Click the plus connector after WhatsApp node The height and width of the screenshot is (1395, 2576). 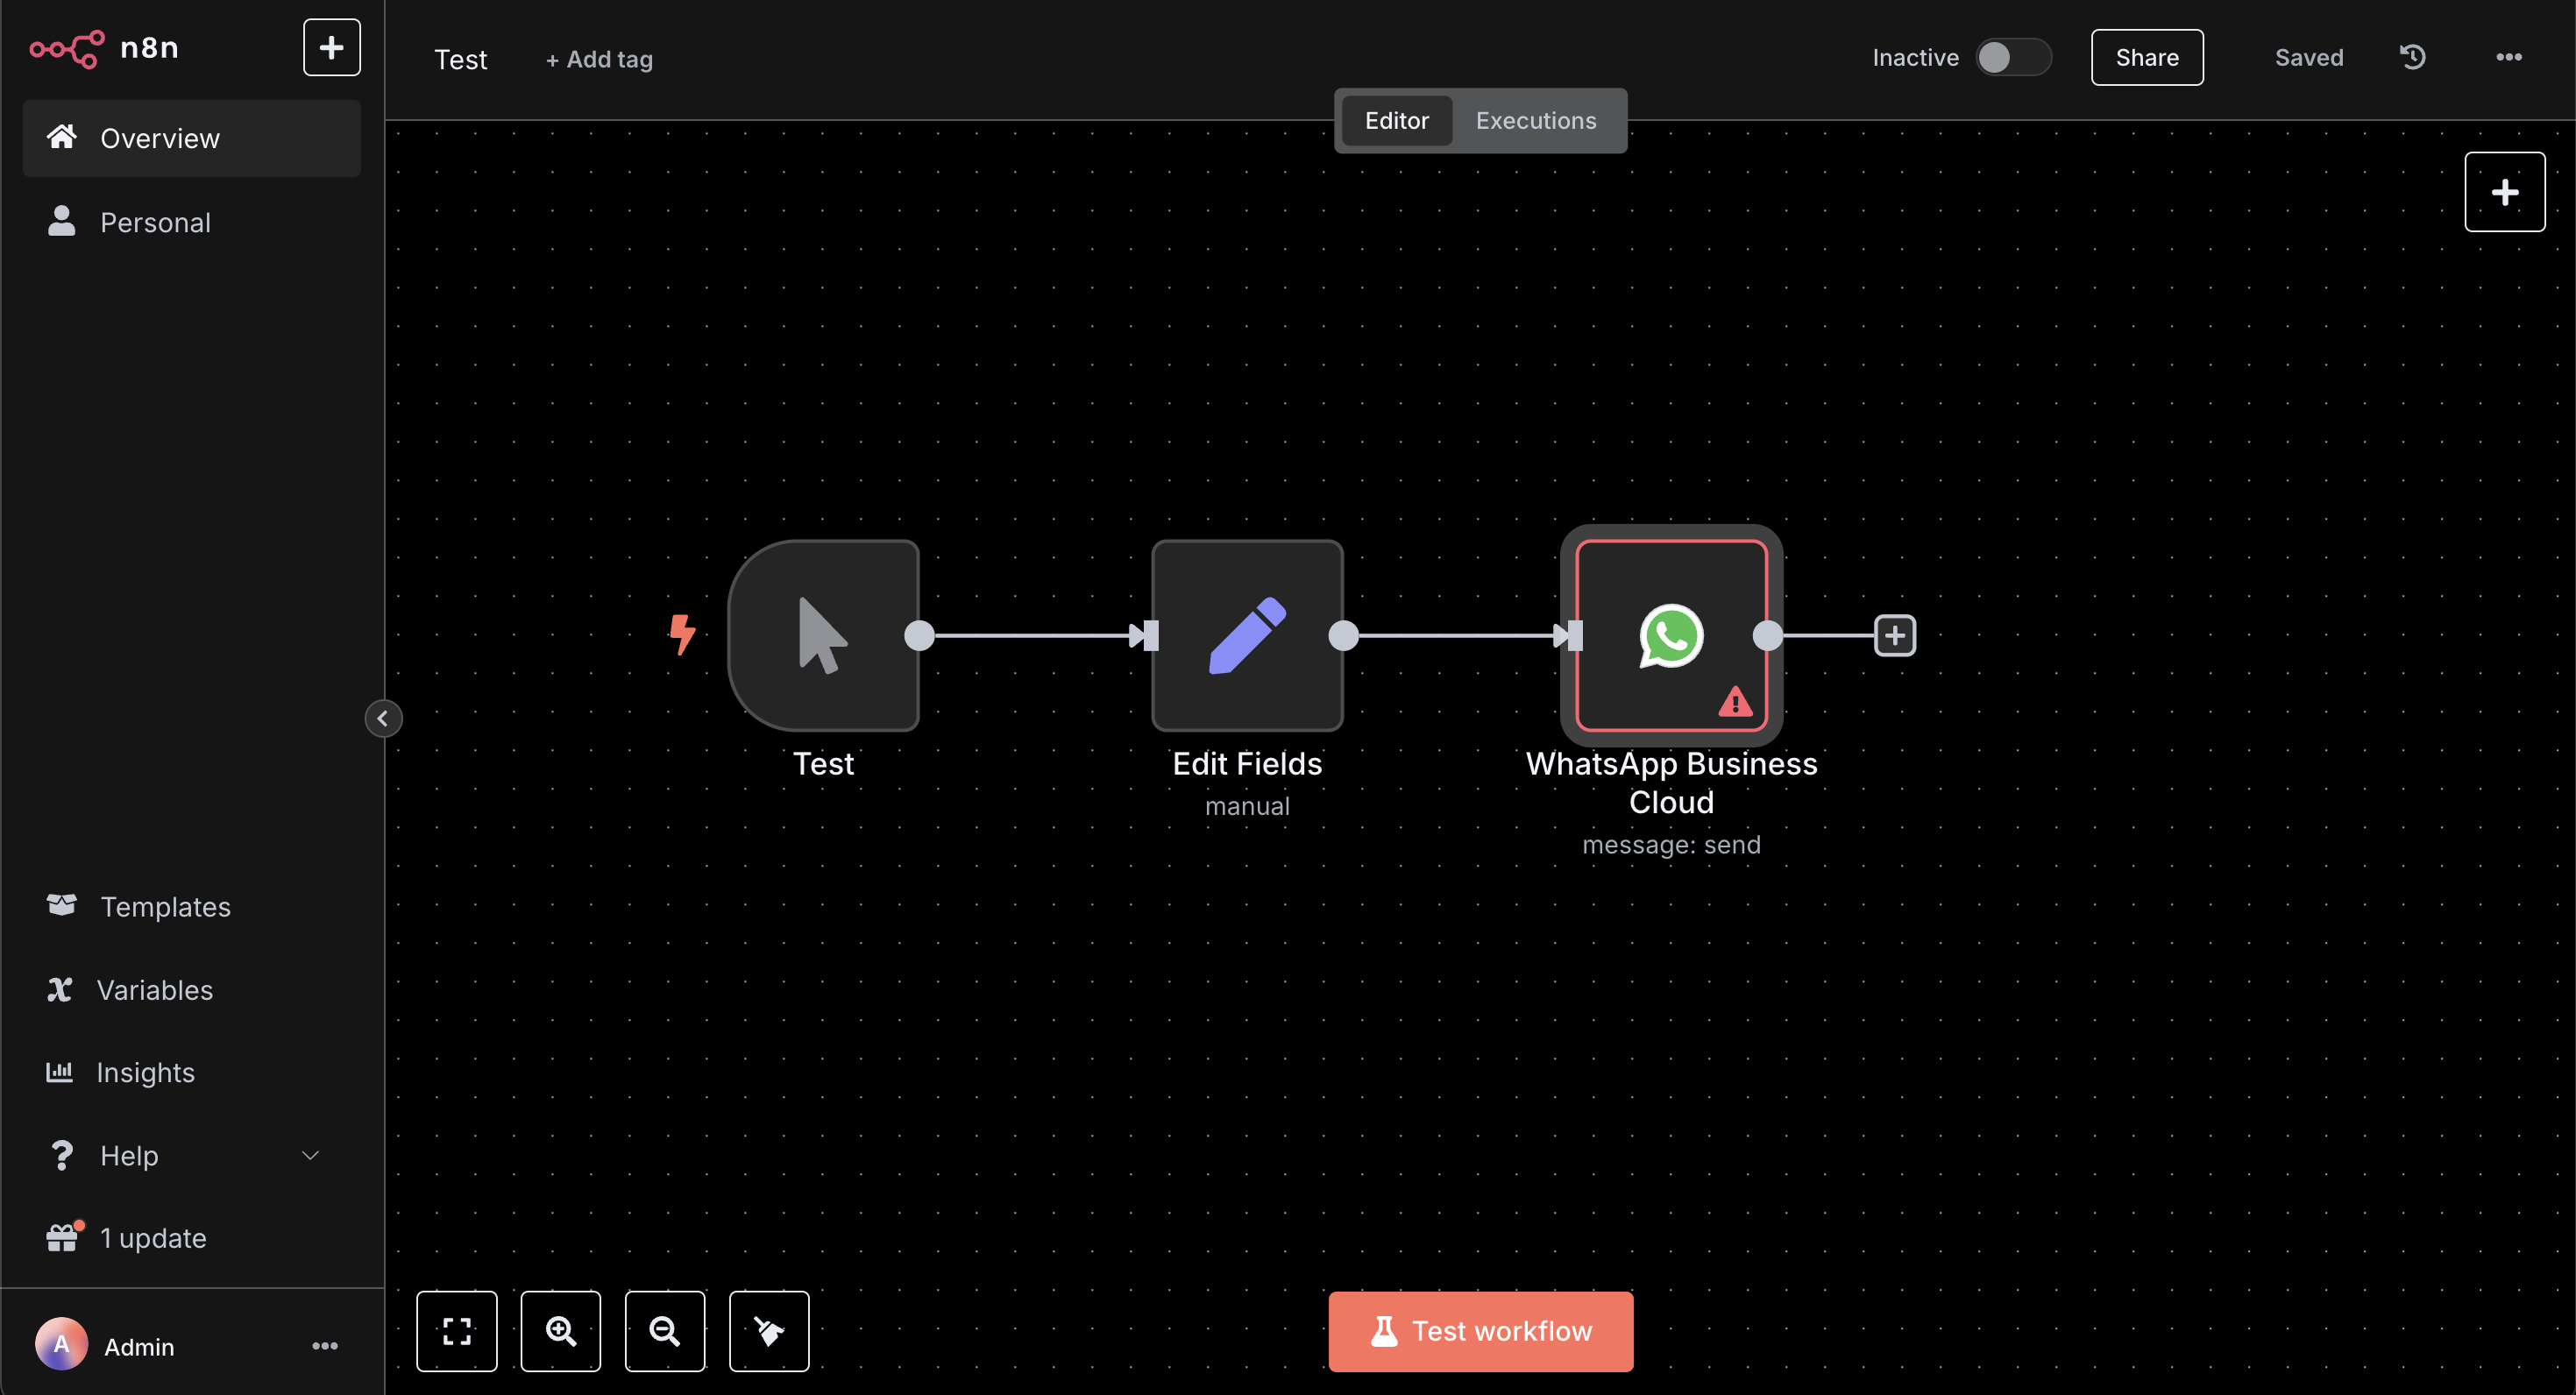pyautogui.click(x=1894, y=635)
